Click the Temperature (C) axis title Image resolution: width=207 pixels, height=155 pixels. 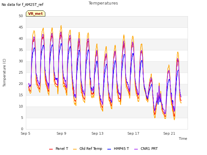4,73
